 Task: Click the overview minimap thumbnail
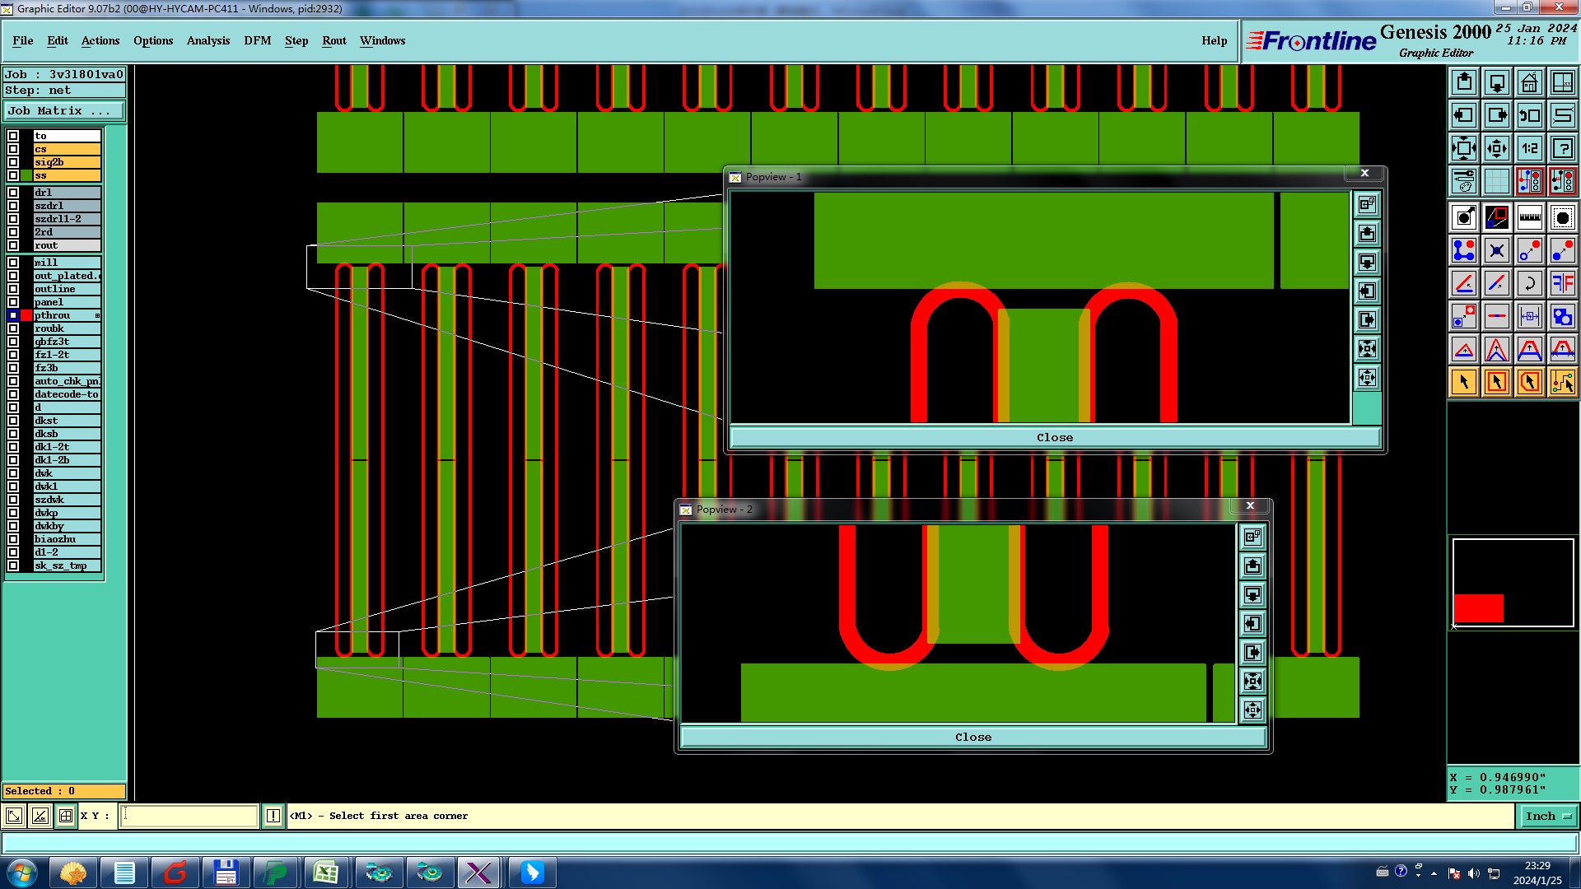click(1513, 583)
